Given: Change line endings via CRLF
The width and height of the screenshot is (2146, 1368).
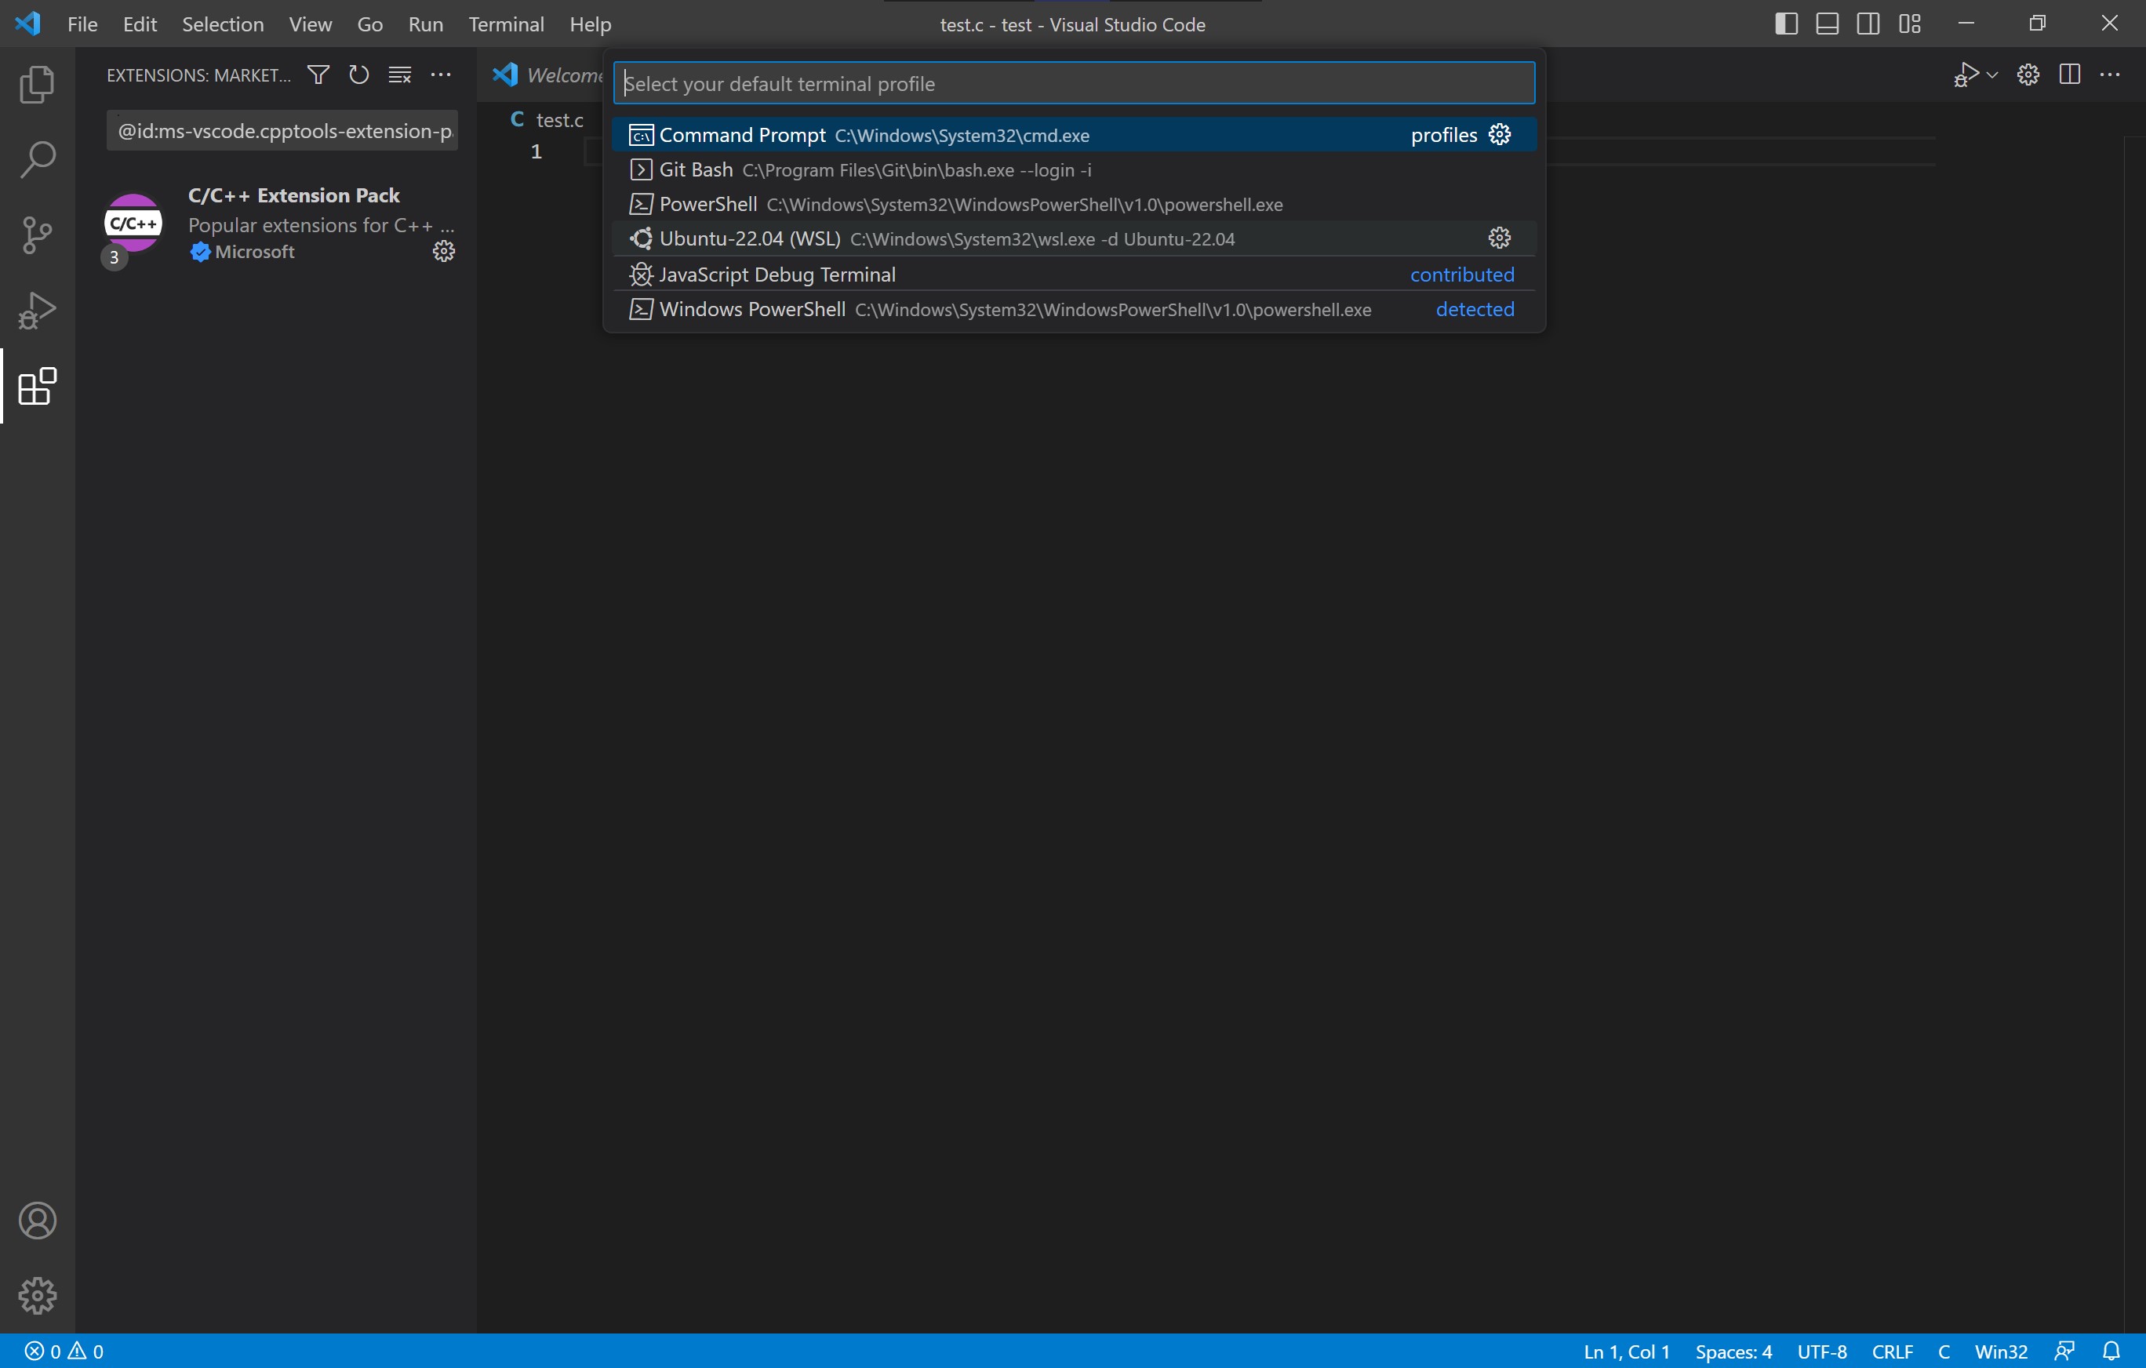Looking at the screenshot, I should click(1892, 1351).
